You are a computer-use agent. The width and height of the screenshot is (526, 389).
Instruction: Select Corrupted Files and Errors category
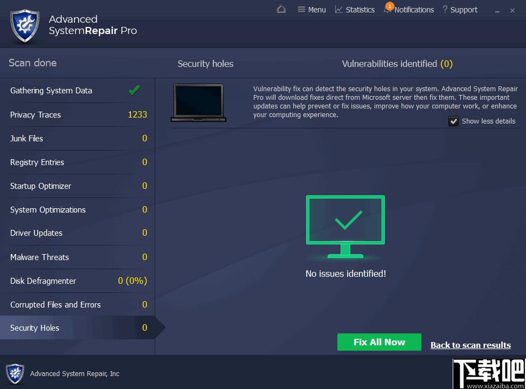[x=78, y=304]
